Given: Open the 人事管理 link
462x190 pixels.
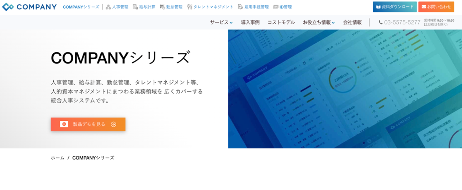Looking at the screenshot, I should [x=120, y=7].
